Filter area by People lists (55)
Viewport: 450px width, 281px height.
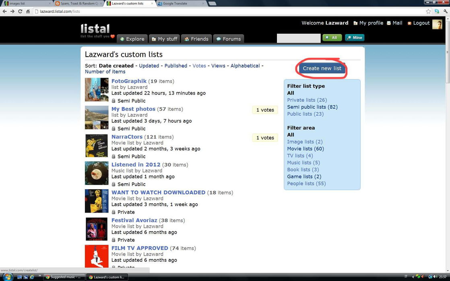click(306, 184)
